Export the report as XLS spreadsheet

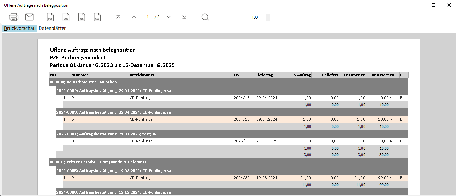pyautogui.click(x=82, y=17)
